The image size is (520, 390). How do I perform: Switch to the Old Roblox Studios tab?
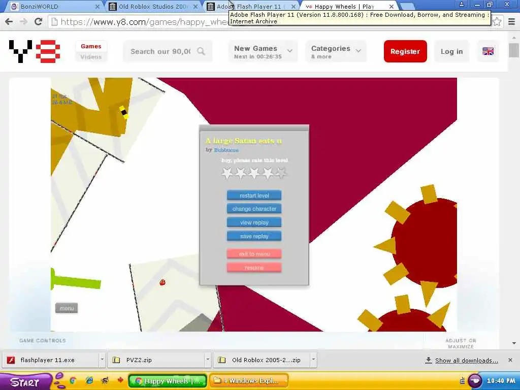click(x=152, y=6)
